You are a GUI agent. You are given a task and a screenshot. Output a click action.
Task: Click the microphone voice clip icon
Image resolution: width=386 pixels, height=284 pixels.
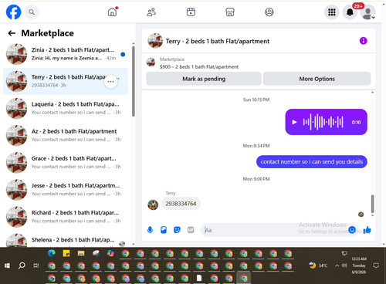[150, 230]
